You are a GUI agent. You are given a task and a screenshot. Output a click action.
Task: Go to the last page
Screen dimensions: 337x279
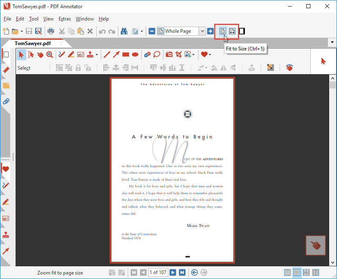[x=181, y=272]
